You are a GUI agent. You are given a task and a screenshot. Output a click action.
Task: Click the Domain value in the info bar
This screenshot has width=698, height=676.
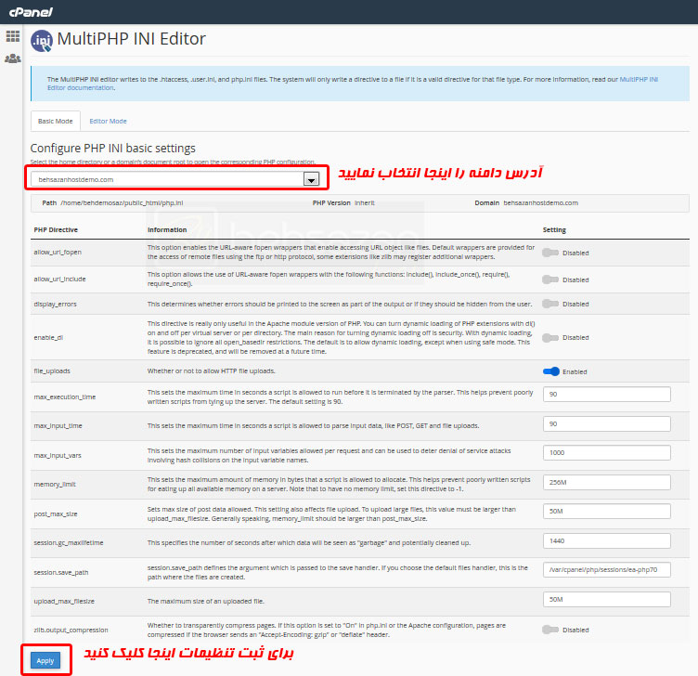click(x=541, y=202)
